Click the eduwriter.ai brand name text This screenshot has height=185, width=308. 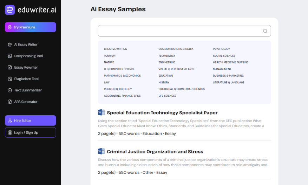tap(37, 9)
